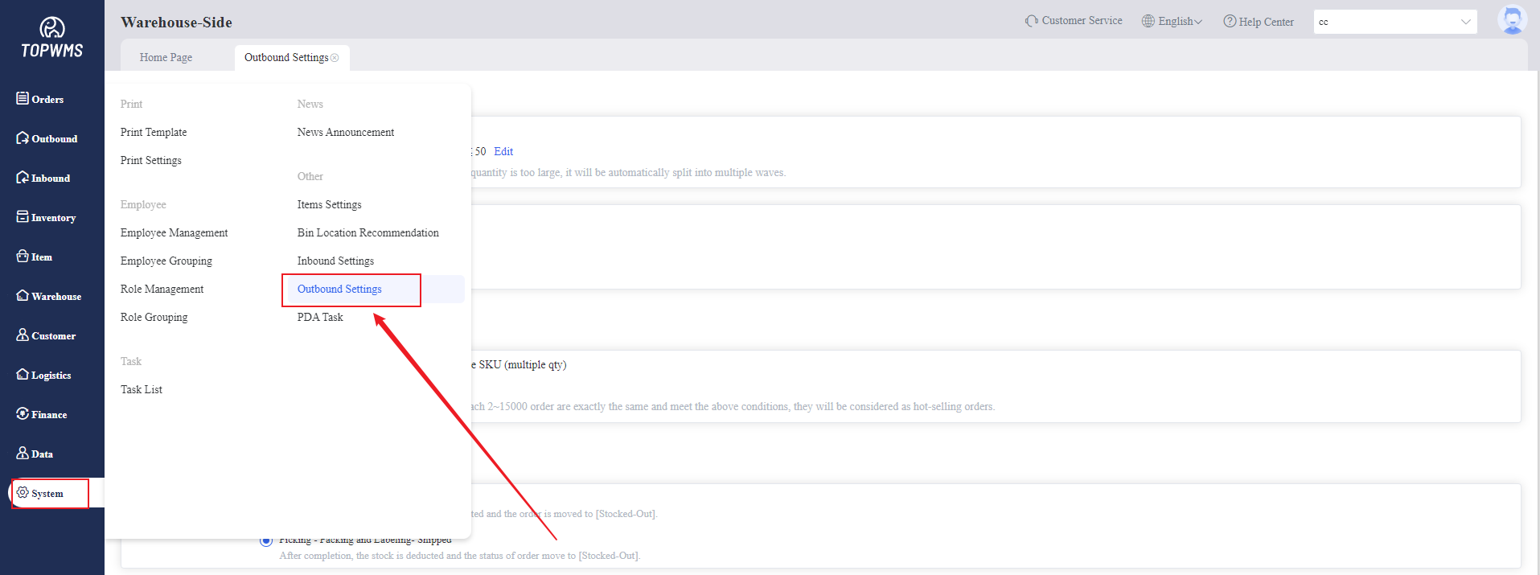1540x575 pixels.
Task: Choose Employee Management from the menu
Action: (x=174, y=233)
